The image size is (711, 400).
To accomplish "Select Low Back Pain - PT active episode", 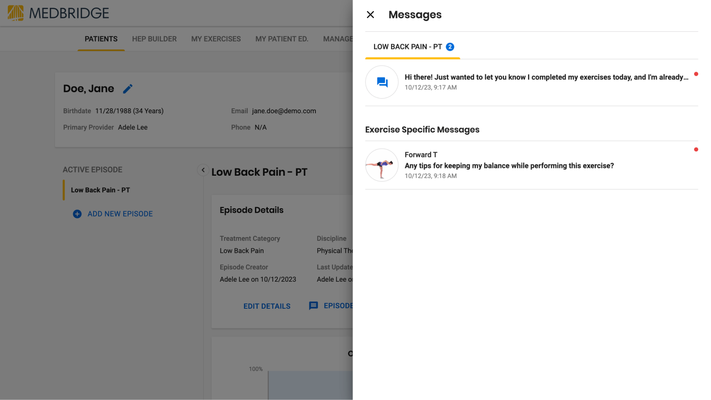I will 100,190.
